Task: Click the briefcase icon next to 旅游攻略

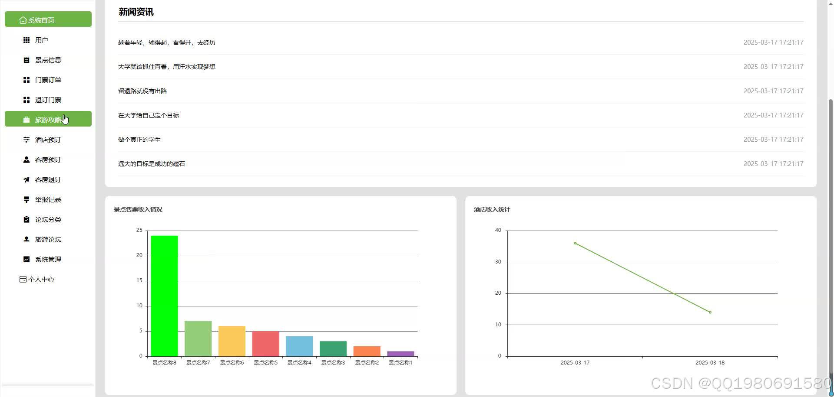Action: (26, 120)
